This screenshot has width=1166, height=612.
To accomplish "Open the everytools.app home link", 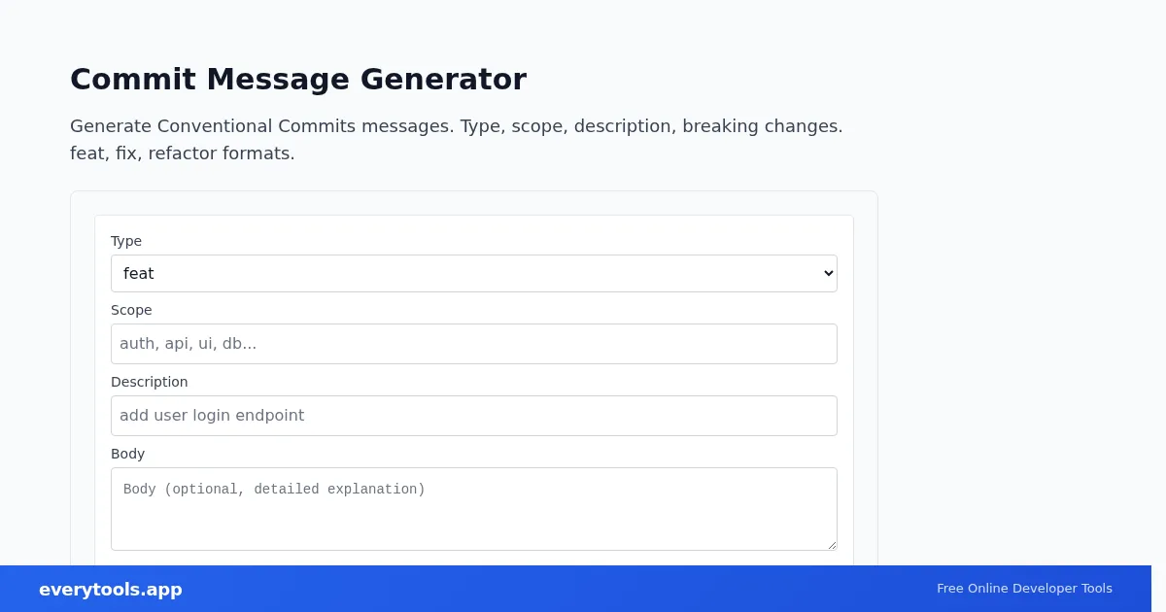I will 111,590.
